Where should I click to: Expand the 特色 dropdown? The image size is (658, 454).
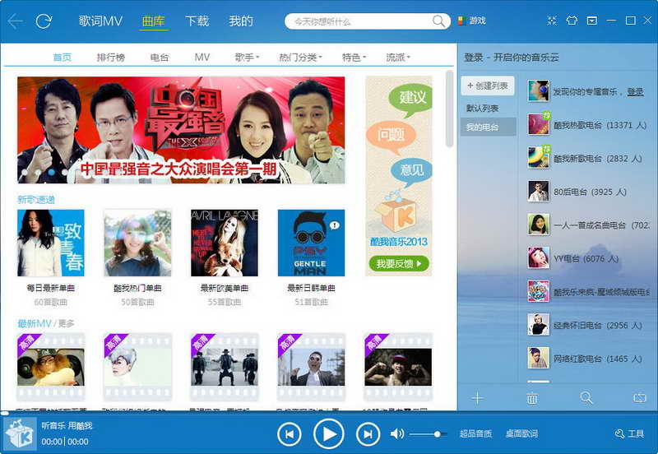click(x=354, y=58)
